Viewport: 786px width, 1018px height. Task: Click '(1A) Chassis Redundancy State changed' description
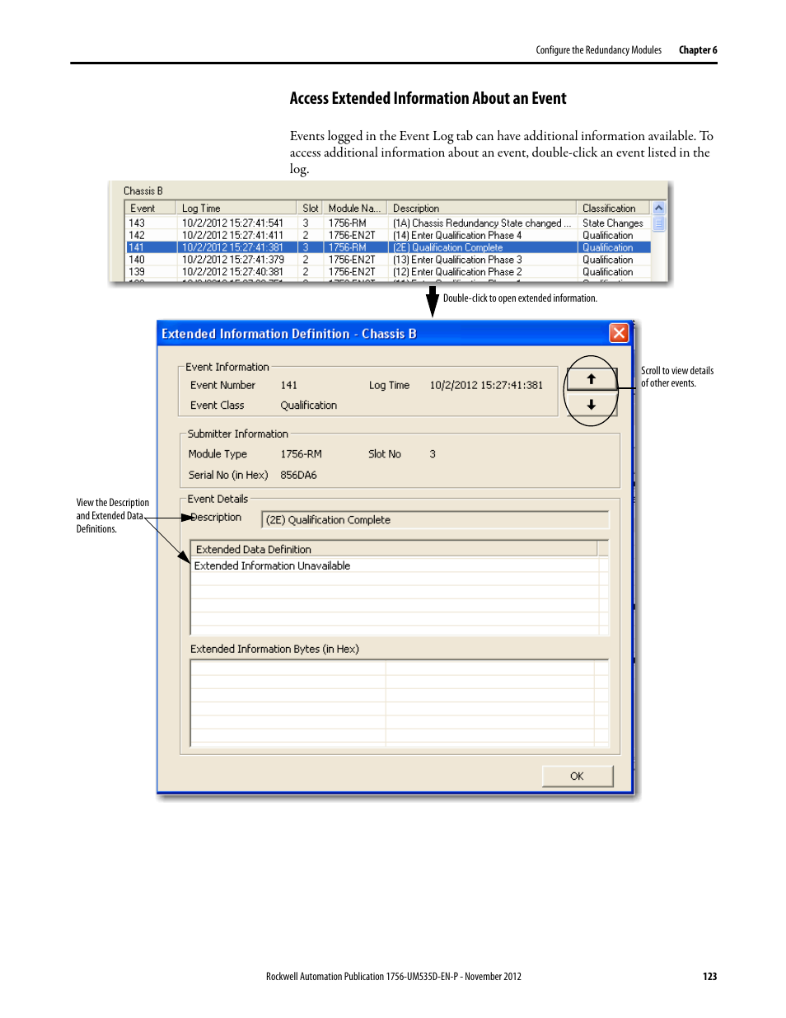[481, 223]
